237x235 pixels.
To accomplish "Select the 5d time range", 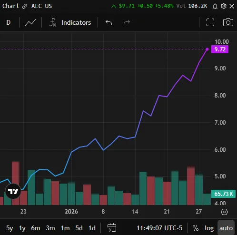I will coord(79,228).
